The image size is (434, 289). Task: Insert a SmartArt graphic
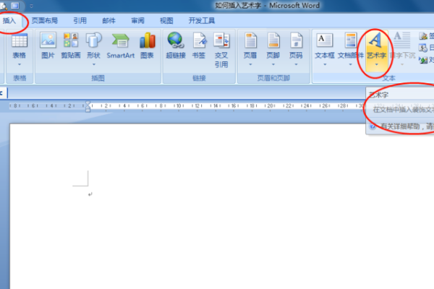121,40
